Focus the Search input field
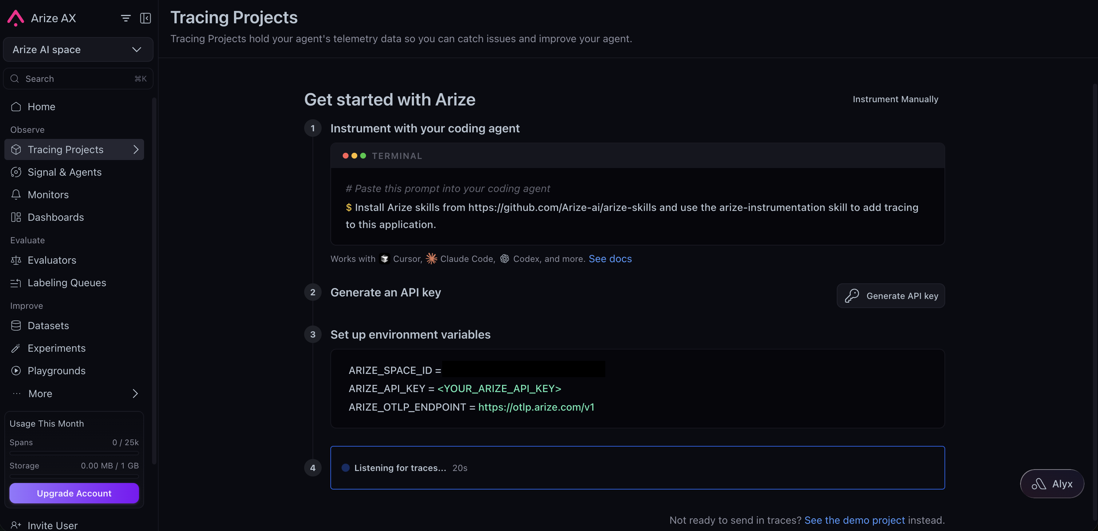 coord(79,79)
